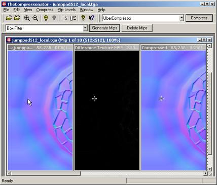The width and height of the screenshot is (217, 185).
Task: Click the horizontal scrollbar thumb
Action: click(46, 173)
